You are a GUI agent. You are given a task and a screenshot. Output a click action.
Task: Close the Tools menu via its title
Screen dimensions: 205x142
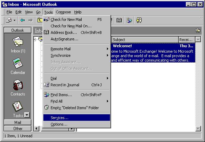(49, 12)
